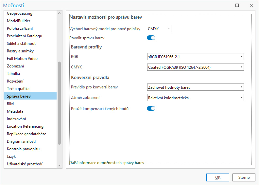This screenshot has width=259, height=185.
Task: Click the category list scroll up arrow
Action: [x=60, y=13]
